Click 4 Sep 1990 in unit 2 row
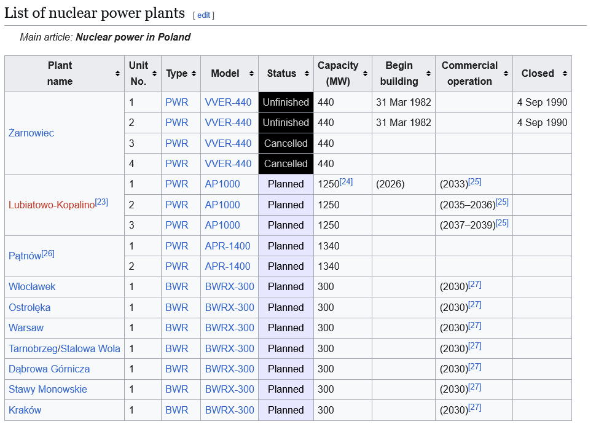This screenshot has height=432, width=596. click(x=542, y=122)
